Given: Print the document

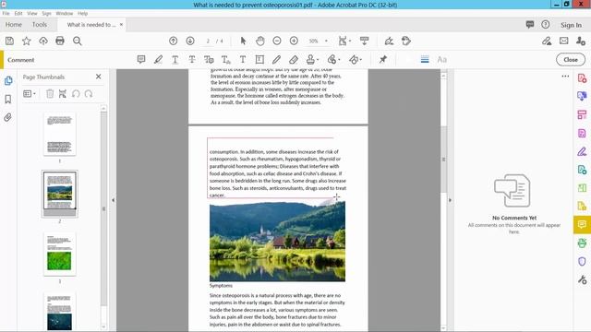Looking at the screenshot, I should [x=60, y=41].
